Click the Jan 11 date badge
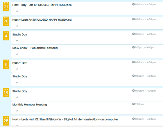The width and height of the screenshot is (163, 127). pyautogui.click(x=6, y=64)
